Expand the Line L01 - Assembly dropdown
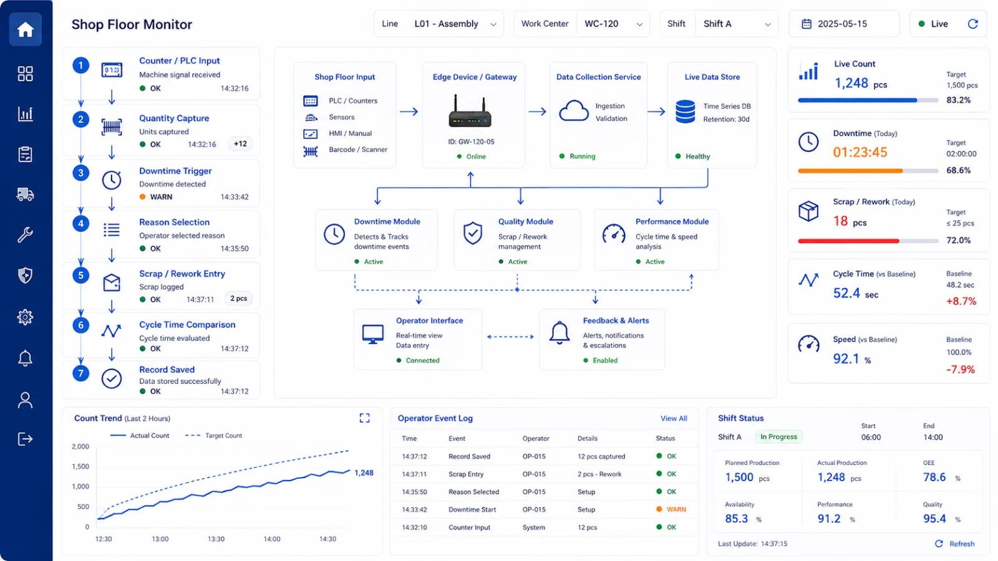998x561 pixels. [x=438, y=24]
